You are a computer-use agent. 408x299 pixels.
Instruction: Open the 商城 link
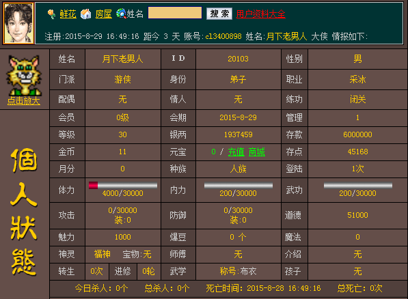tap(256, 152)
